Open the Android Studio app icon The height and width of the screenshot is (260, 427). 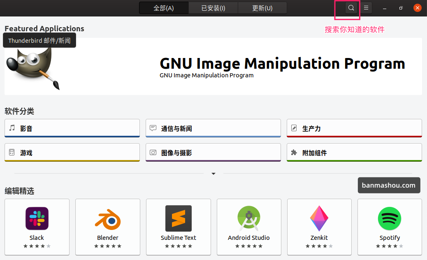click(248, 218)
